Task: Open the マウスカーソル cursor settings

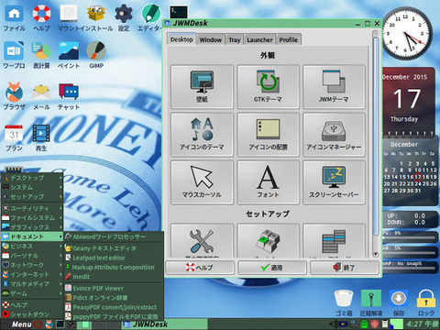Action: (x=202, y=182)
